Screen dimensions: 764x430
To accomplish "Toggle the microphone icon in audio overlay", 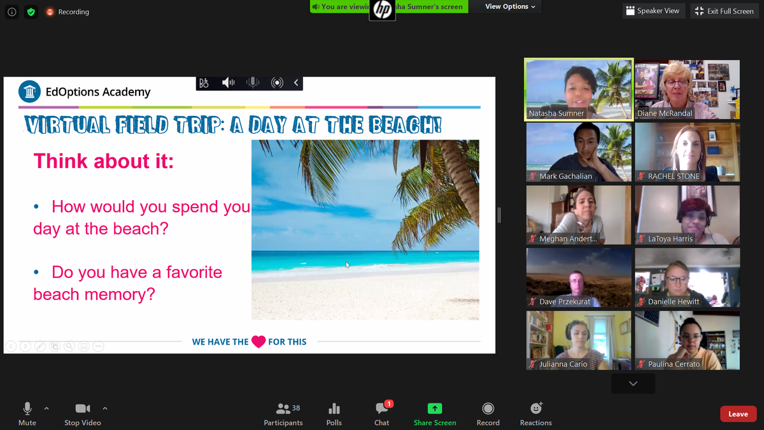I will [x=253, y=83].
